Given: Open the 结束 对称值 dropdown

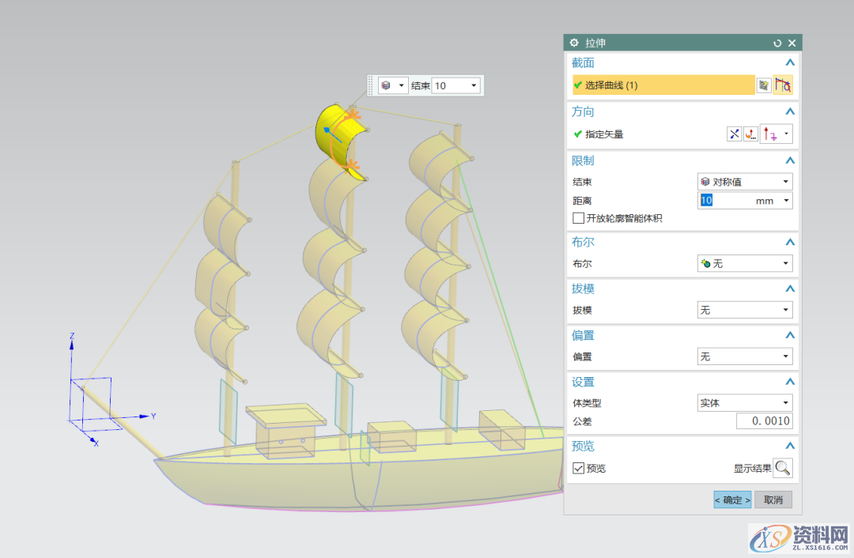Looking at the screenshot, I should pos(744,182).
